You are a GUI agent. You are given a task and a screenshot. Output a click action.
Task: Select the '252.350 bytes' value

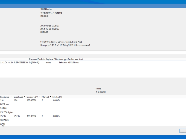click(x=7, y=112)
